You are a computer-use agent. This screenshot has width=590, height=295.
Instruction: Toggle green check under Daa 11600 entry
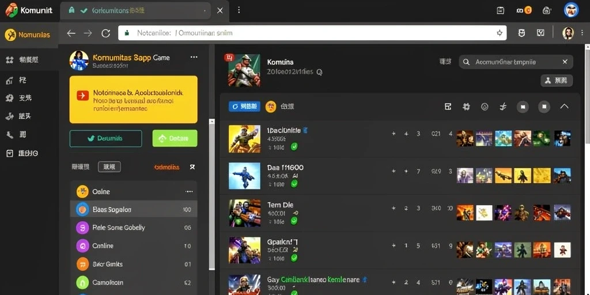point(294,184)
